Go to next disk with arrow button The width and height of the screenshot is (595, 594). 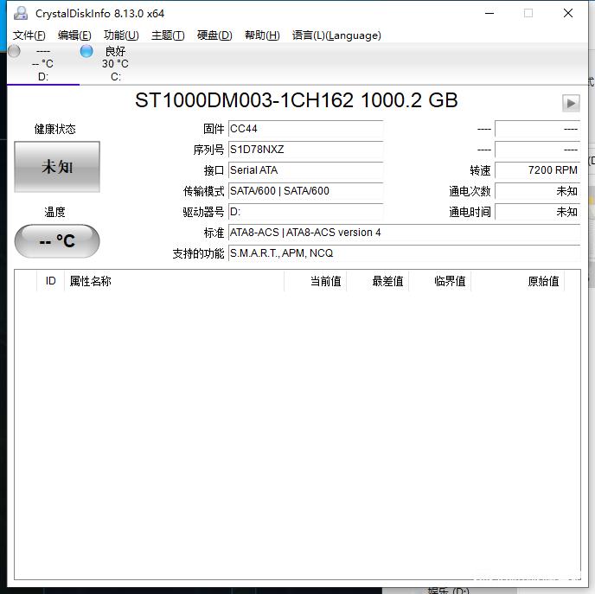click(x=571, y=103)
